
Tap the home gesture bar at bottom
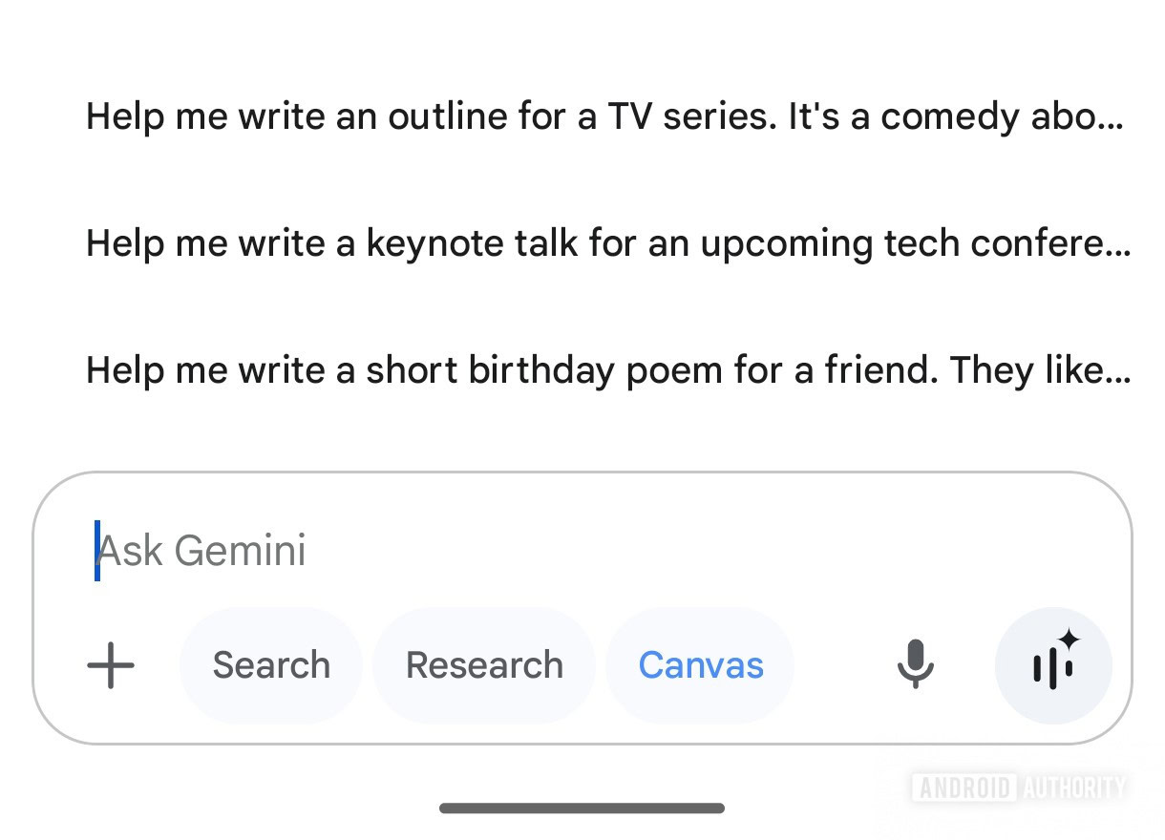point(582,808)
